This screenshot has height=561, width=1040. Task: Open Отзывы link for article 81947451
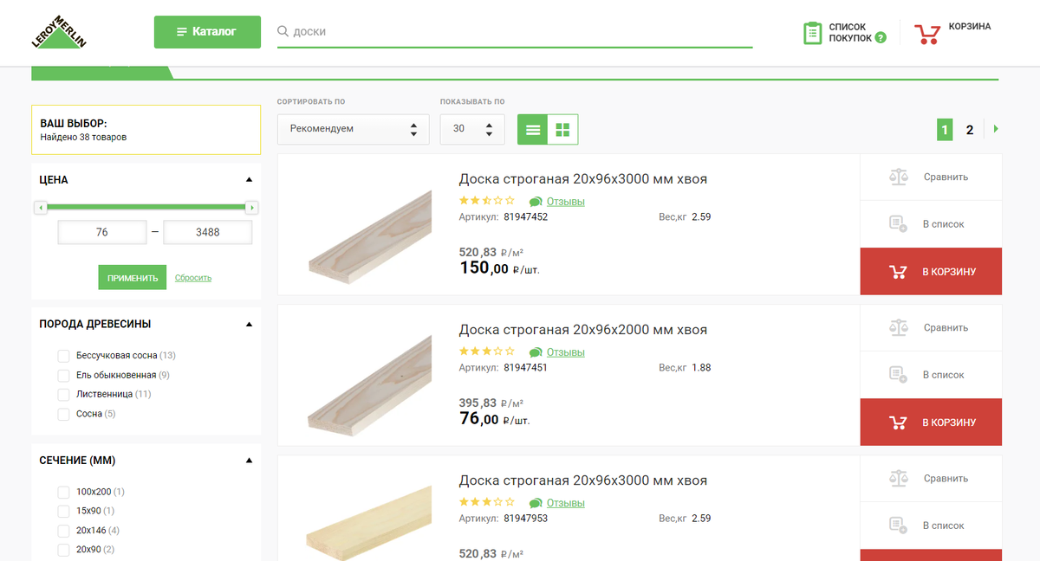(x=566, y=352)
